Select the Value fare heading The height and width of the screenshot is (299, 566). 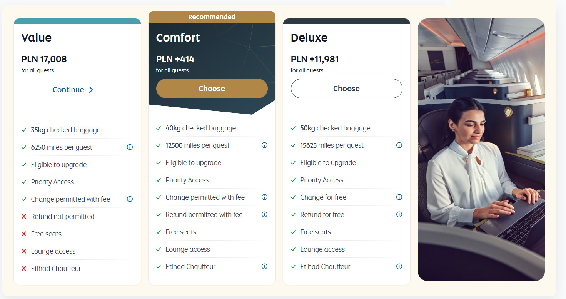pyautogui.click(x=37, y=38)
